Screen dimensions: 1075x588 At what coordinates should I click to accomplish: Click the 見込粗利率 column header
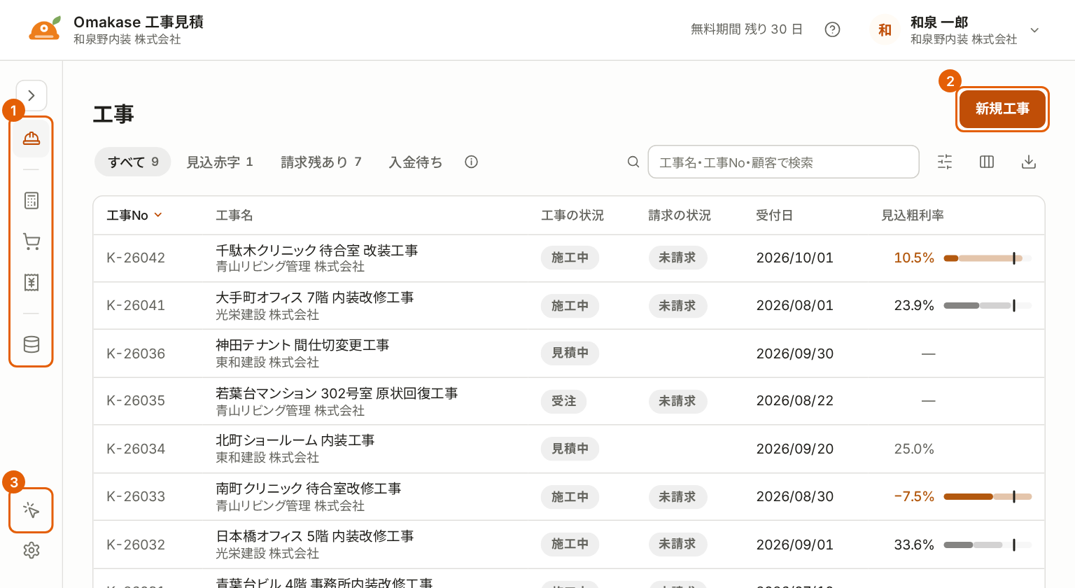pos(913,215)
